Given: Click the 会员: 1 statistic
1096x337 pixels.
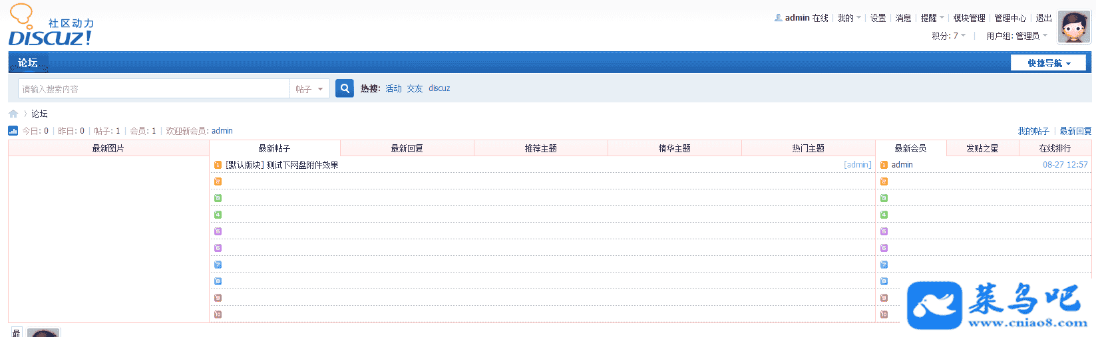Looking at the screenshot, I should (x=143, y=131).
